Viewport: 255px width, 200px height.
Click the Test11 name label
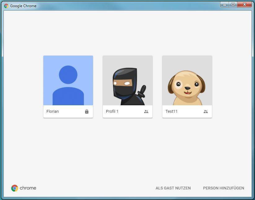pos(171,111)
